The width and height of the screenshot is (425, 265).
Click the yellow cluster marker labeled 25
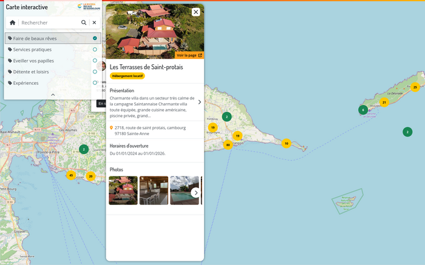415,87
